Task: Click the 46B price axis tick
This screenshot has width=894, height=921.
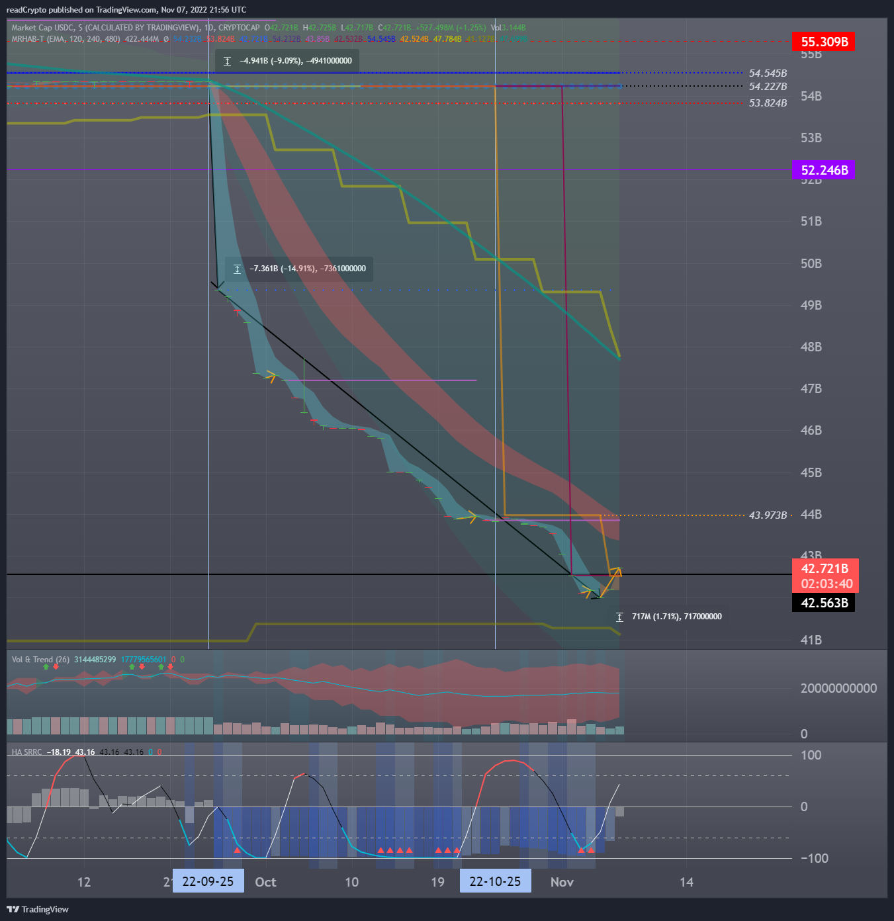Action: 811,431
